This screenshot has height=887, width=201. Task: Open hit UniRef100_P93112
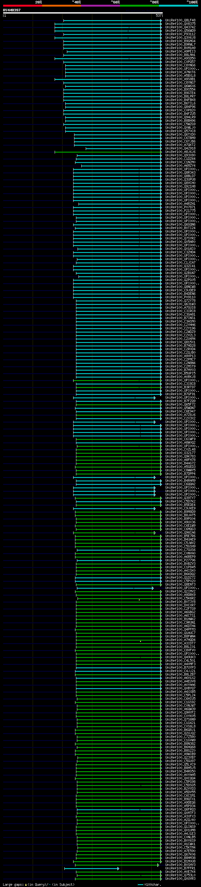pyautogui.click(x=180, y=34)
